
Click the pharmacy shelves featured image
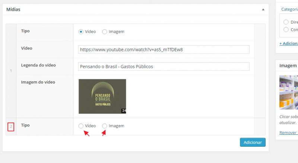[289, 92]
